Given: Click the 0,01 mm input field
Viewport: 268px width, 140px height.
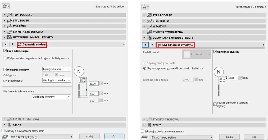Looking at the screenshot, I should tap(233, 78).
